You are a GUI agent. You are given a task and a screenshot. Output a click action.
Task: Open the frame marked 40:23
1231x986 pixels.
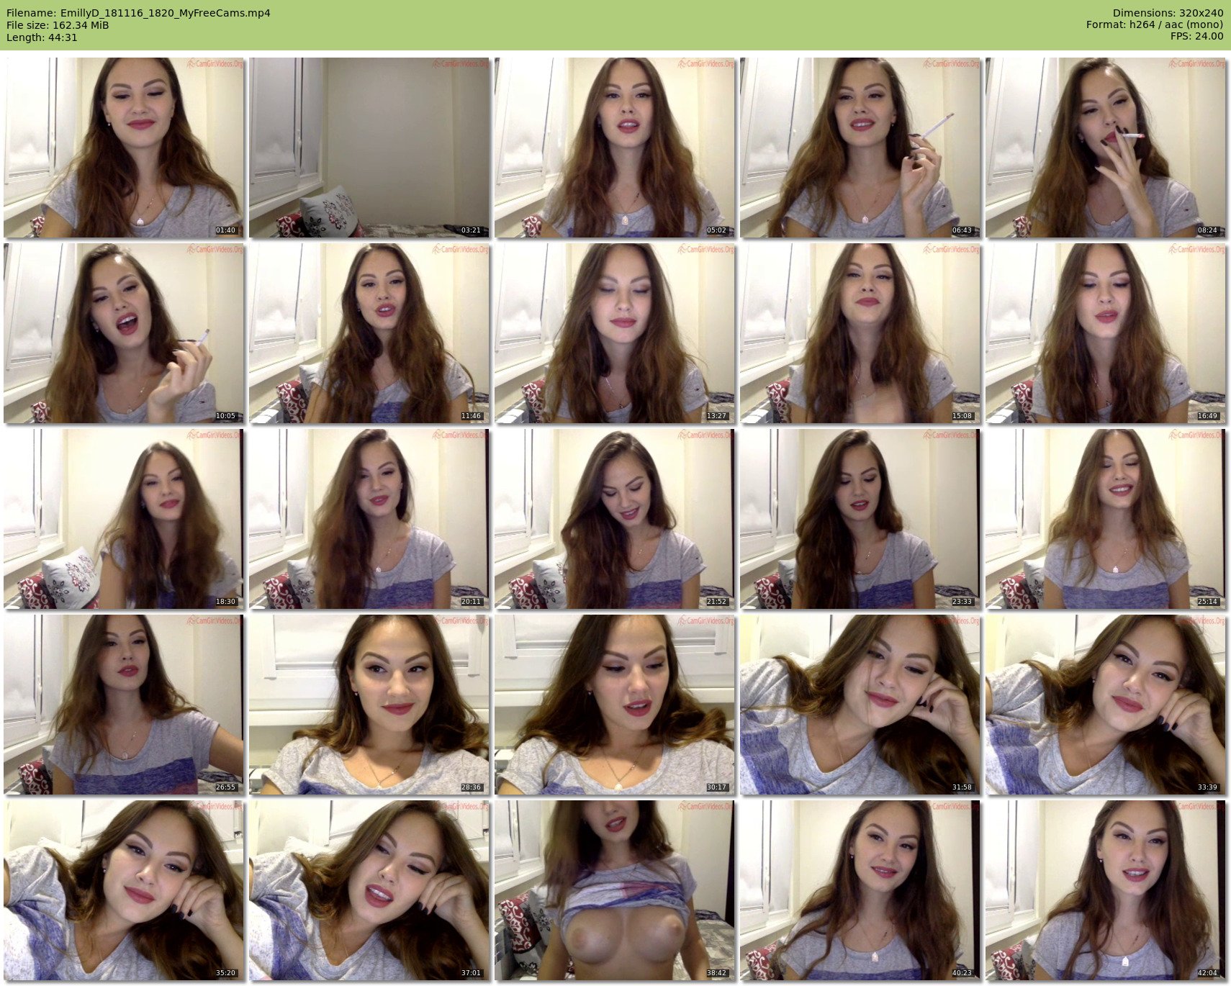click(x=860, y=890)
